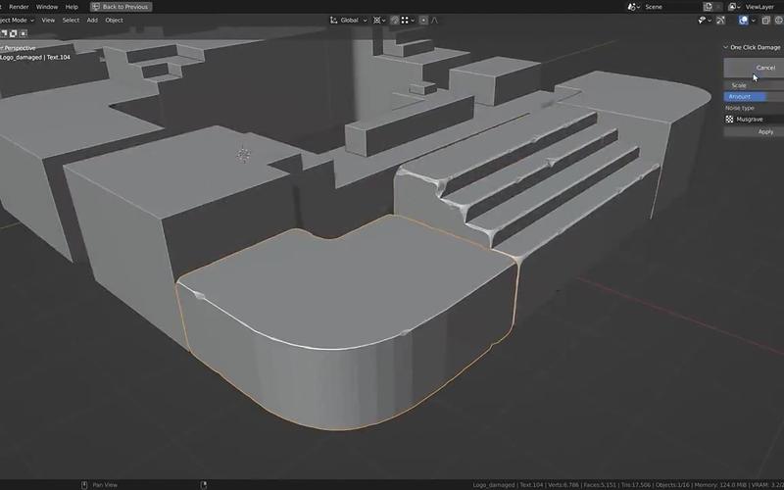Click the new scene icon
The image size is (784, 490).
(x=708, y=7)
